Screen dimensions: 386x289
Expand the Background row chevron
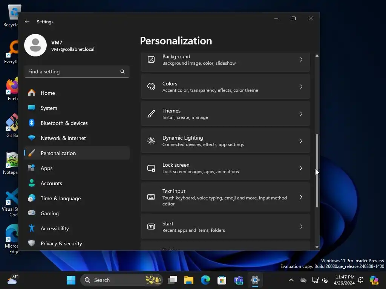(x=301, y=59)
